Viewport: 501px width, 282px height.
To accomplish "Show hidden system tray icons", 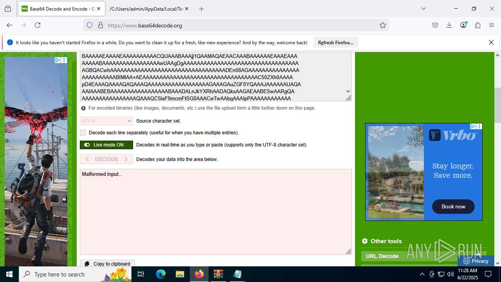I will click(x=422, y=274).
